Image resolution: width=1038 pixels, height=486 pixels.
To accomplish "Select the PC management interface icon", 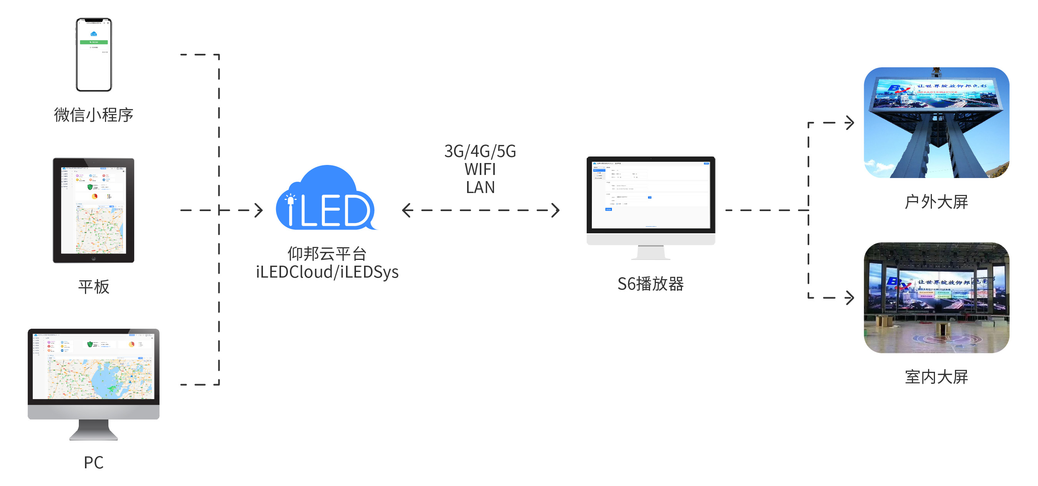I will coord(93,384).
